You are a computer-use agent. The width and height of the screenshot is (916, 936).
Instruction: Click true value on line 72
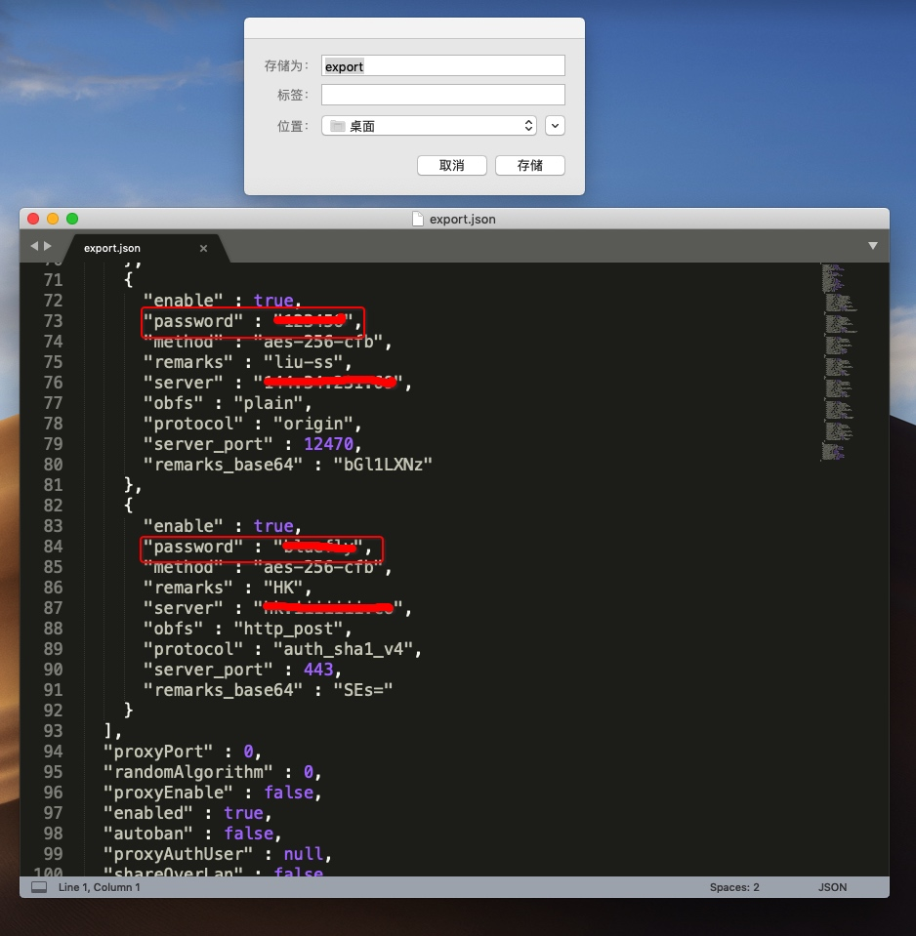pyautogui.click(x=273, y=301)
